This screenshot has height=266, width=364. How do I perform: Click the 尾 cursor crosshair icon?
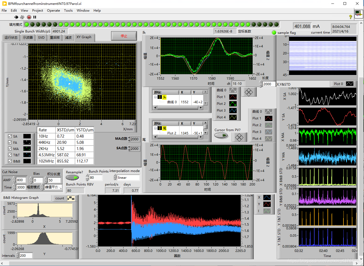tap(160, 128)
